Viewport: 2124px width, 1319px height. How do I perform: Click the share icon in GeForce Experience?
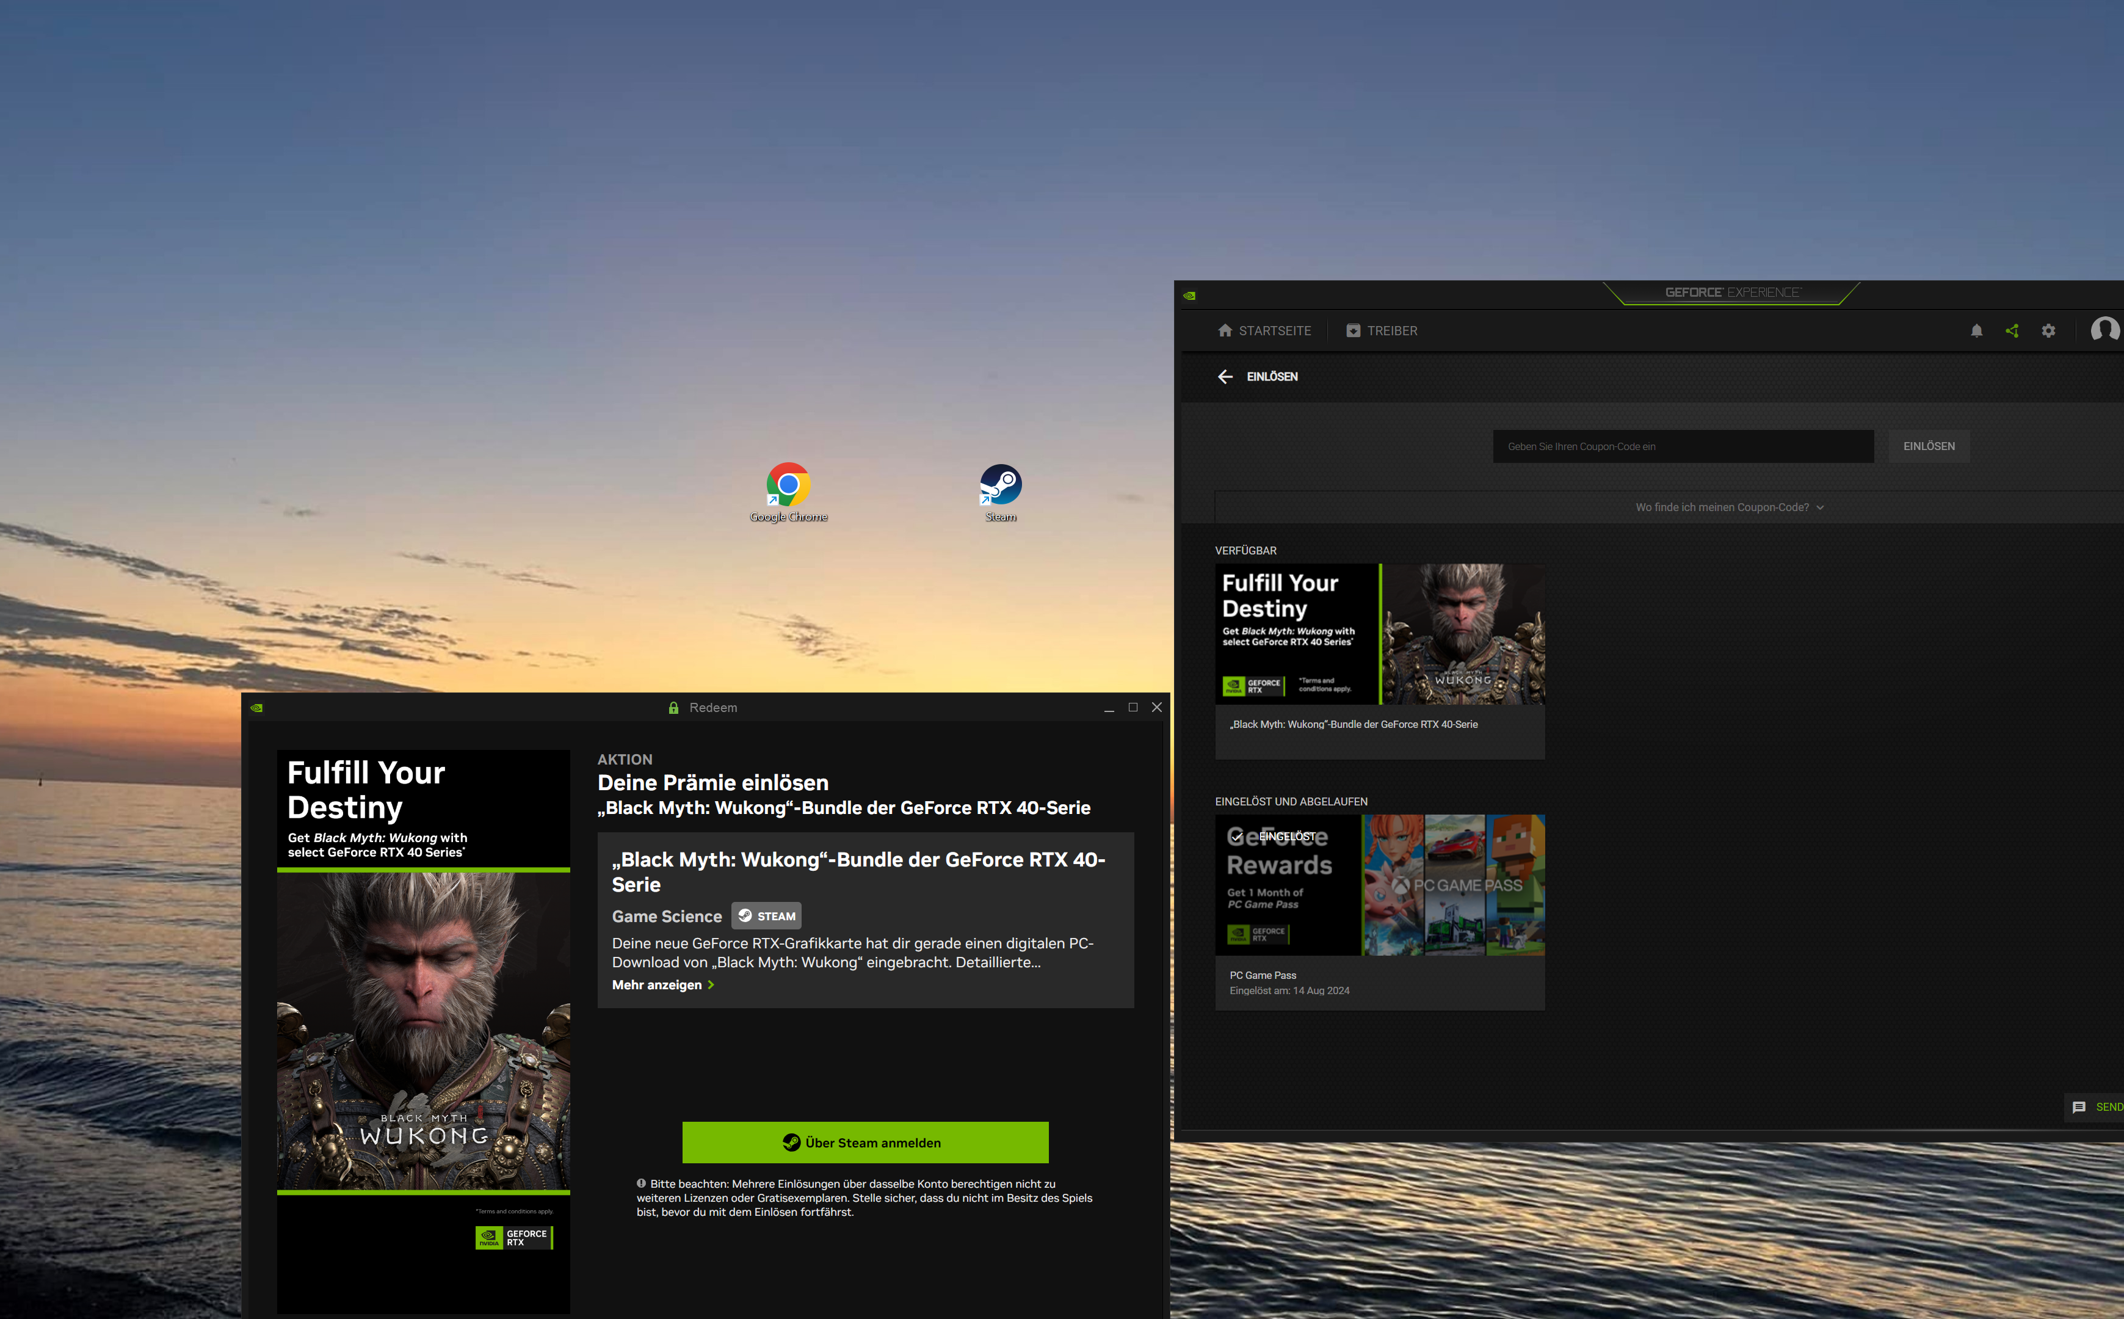click(2012, 330)
